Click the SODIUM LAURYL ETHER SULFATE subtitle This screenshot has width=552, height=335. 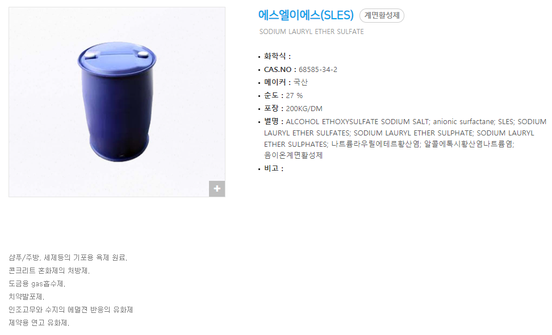(312, 32)
